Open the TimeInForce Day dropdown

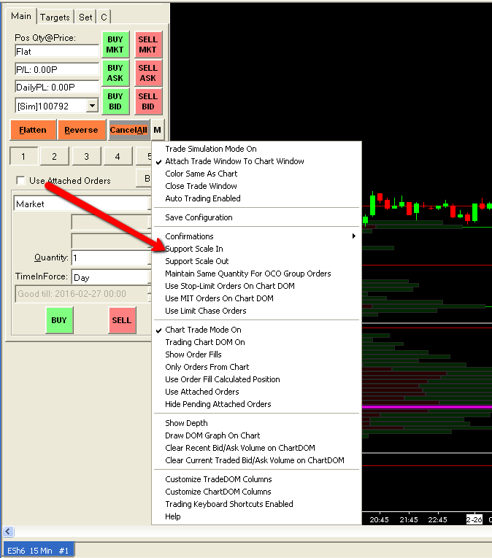pyautogui.click(x=112, y=277)
